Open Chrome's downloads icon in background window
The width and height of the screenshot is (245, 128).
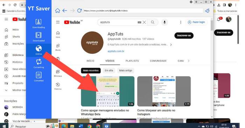[x=219, y=5]
